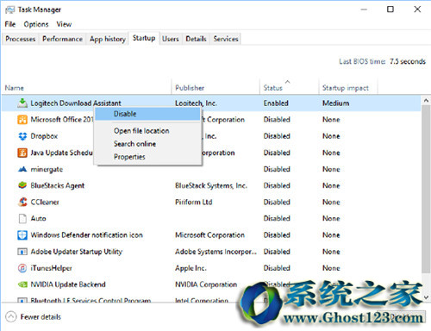Screen dimensions: 431x331
Task: Click the scrollbar up arrow
Action: 426,101
